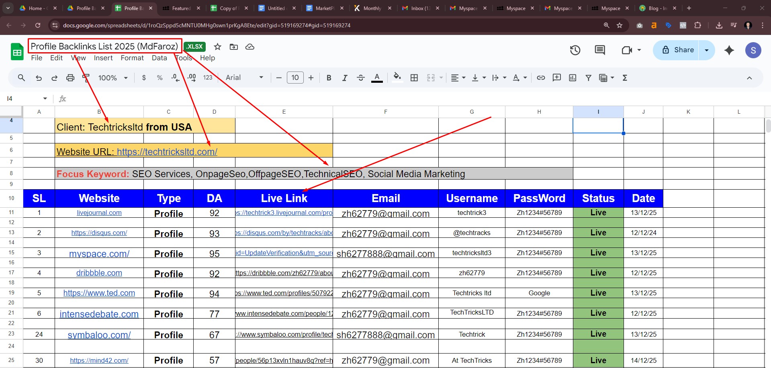Image resolution: width=771 pixels, height=368 pixels.
Task: Select the Borders tool
Action: coord(414,78)
